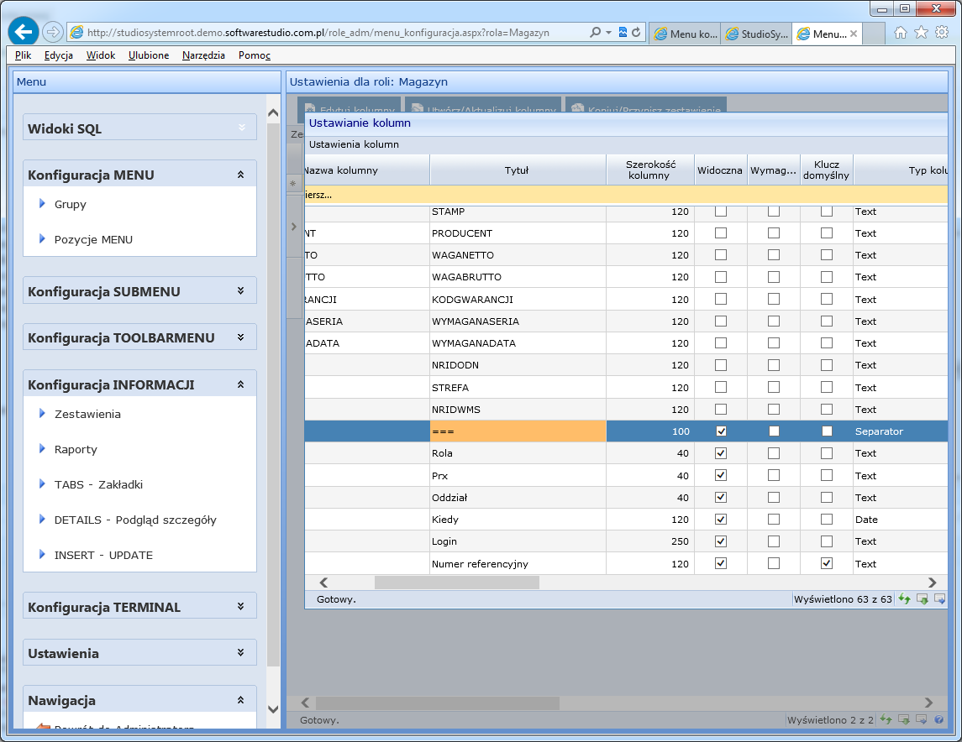This screenshot has height=742, width=962.
Task: Toggle Wymagane checkbox for Login row
Action: [774, 541]
